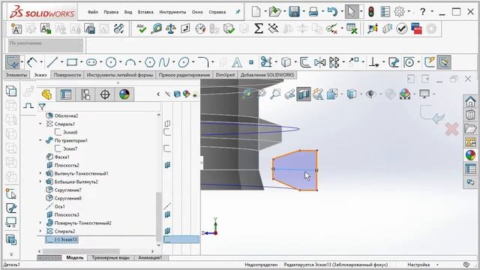480x270 pixels.
Task: Toggle the Section View icon
Action: coord(304,94)
